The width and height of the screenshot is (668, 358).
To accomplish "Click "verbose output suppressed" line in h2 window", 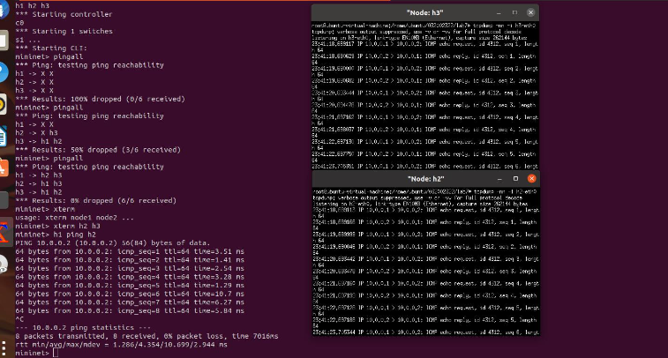I will (x=417, y=198).
